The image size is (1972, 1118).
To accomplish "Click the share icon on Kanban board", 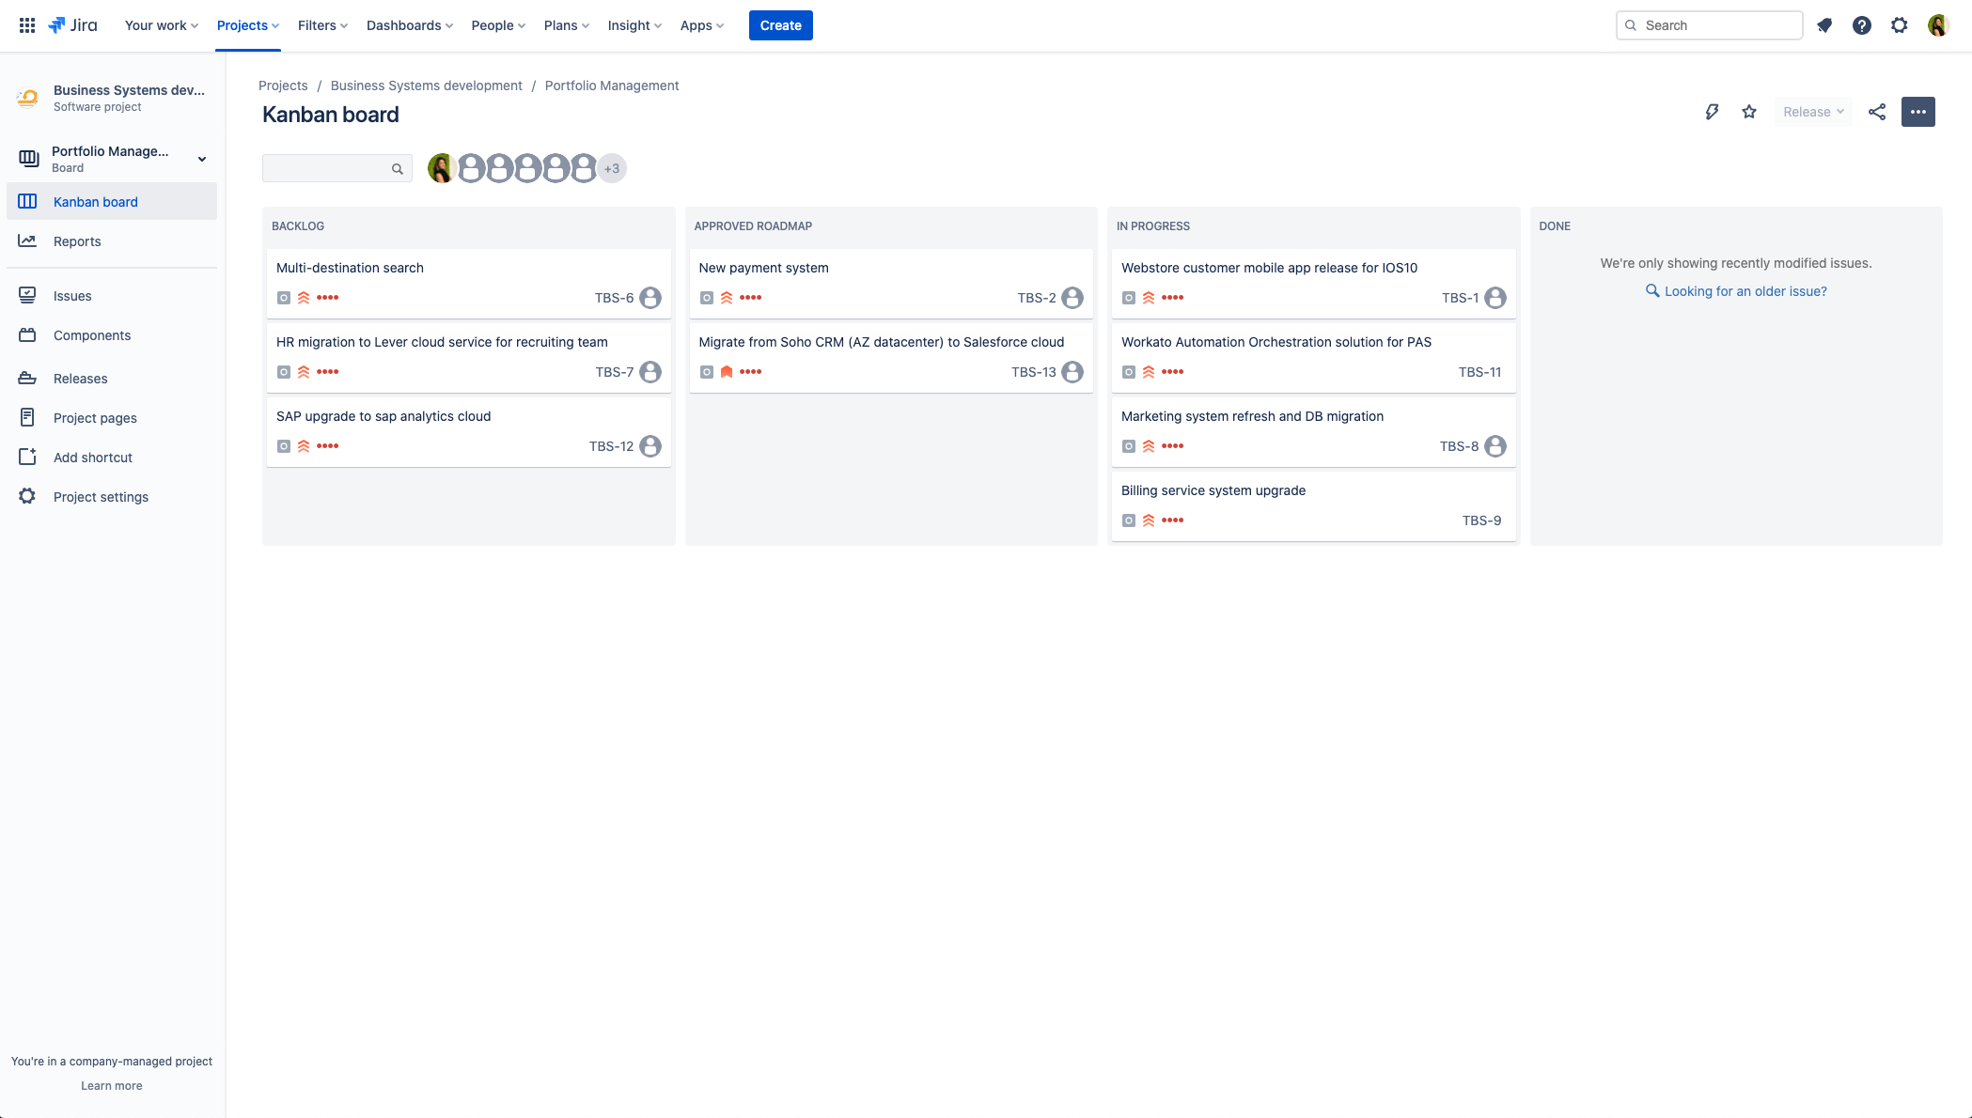I will point(1877,111).
